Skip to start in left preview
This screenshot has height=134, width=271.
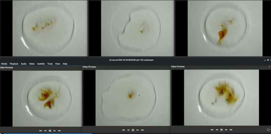click(x=41, y=131)
